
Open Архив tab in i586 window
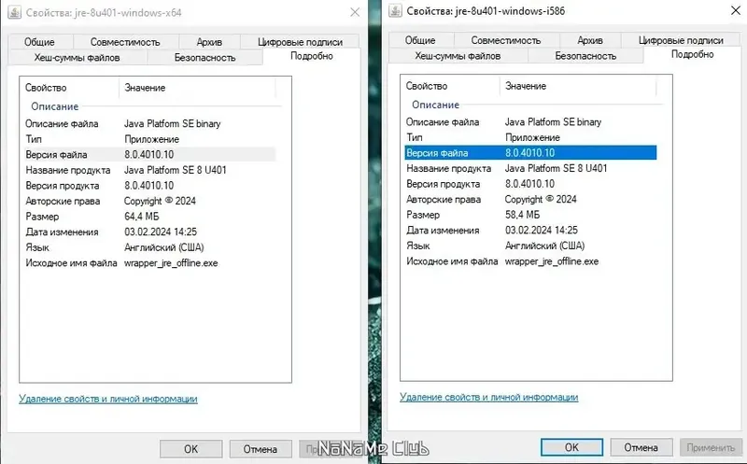click(590, 40)
